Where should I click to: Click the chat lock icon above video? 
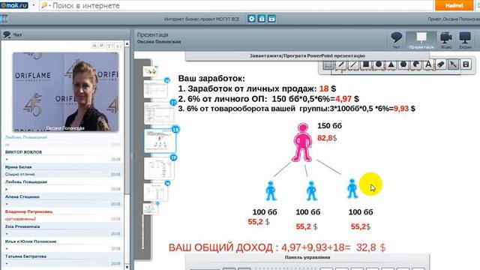pyautogui.click(x=94, y=46)
